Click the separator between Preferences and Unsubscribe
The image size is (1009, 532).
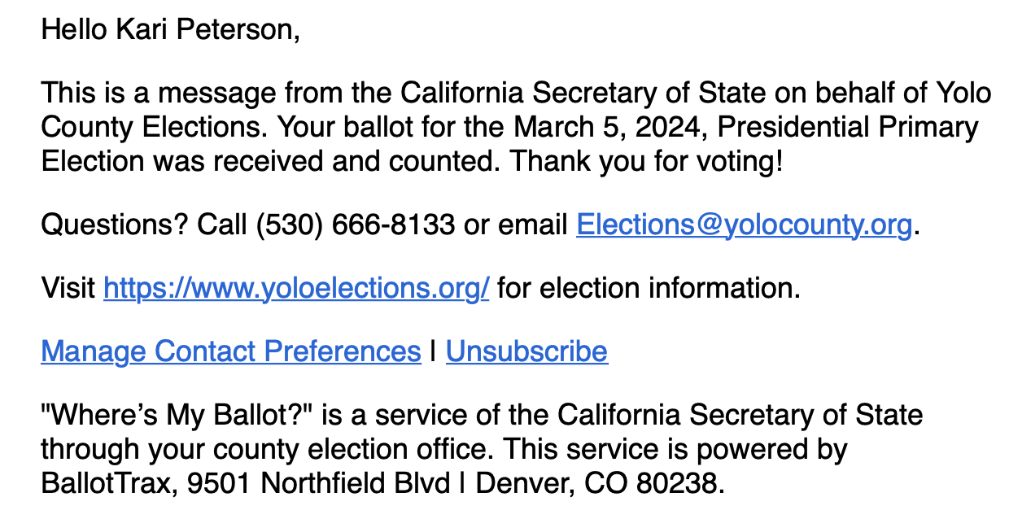(x=433, y=351)
